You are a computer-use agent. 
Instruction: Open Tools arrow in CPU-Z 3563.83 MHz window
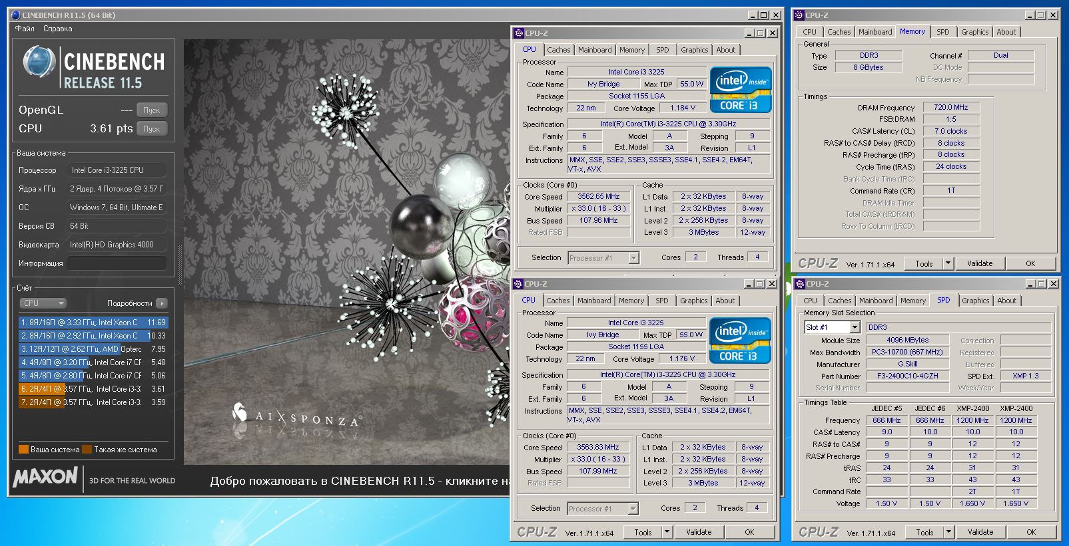click(667, 532)
